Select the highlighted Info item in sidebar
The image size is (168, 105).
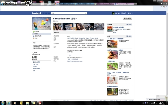(41, 34)
